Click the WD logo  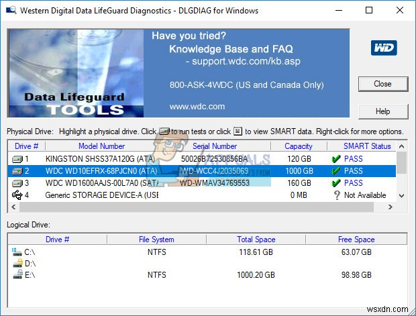pyautogui.click(x=384, y=48)
